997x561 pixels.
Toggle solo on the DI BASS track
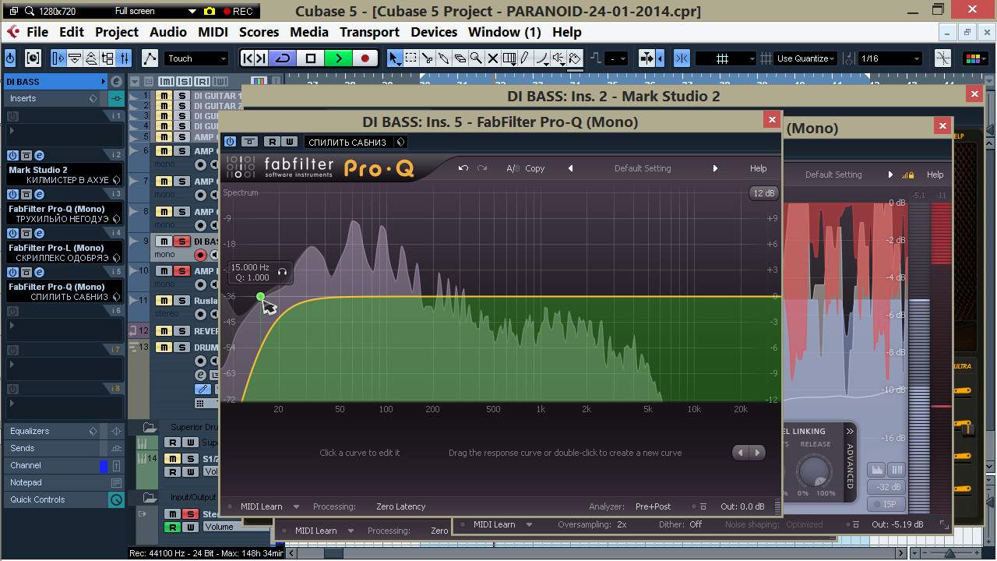click(181, 242)
